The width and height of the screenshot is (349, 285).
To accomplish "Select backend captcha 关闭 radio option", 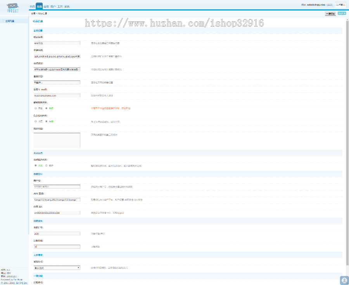I will [46, 121].
